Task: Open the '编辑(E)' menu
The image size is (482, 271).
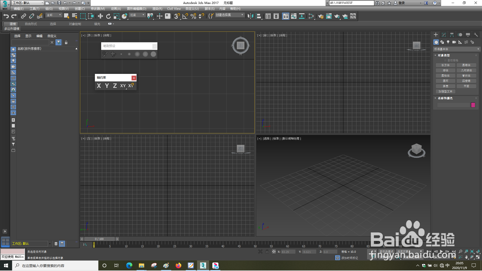Action: pyautogui.click(x=19, y=9)
